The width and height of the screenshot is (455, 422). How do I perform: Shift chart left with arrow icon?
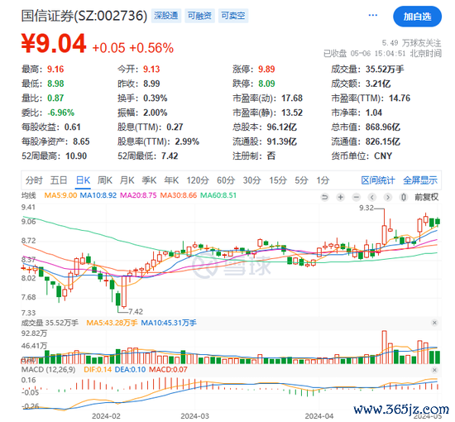pos(372,198)
